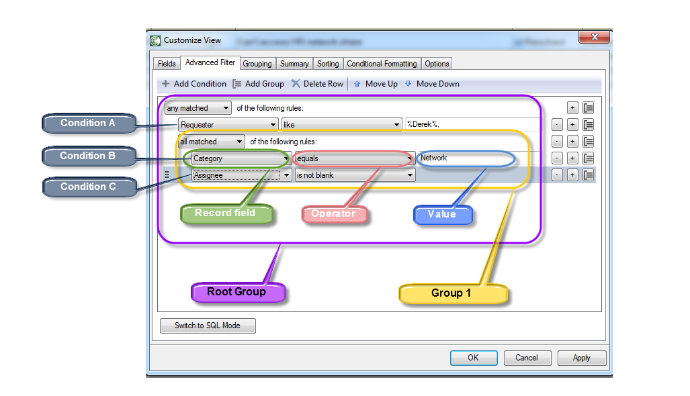
Task: Click the minus icon on the Assignee row
Action: (x=557, y=175)
